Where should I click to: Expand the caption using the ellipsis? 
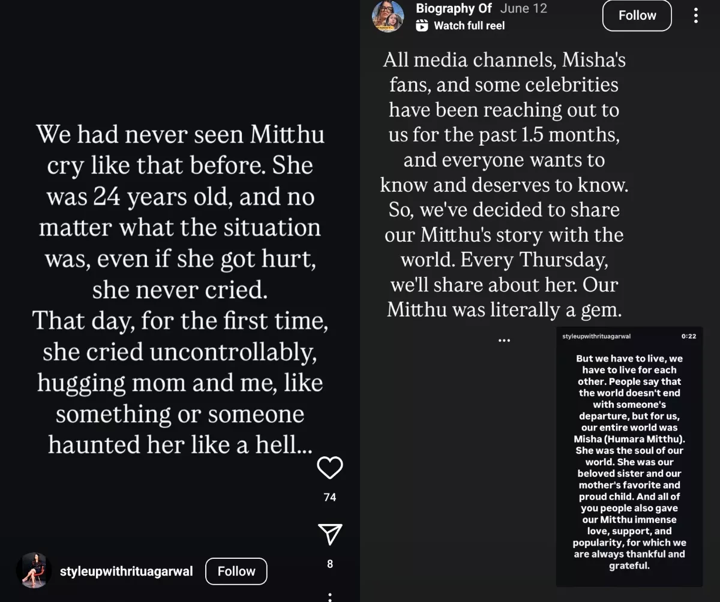504,340
